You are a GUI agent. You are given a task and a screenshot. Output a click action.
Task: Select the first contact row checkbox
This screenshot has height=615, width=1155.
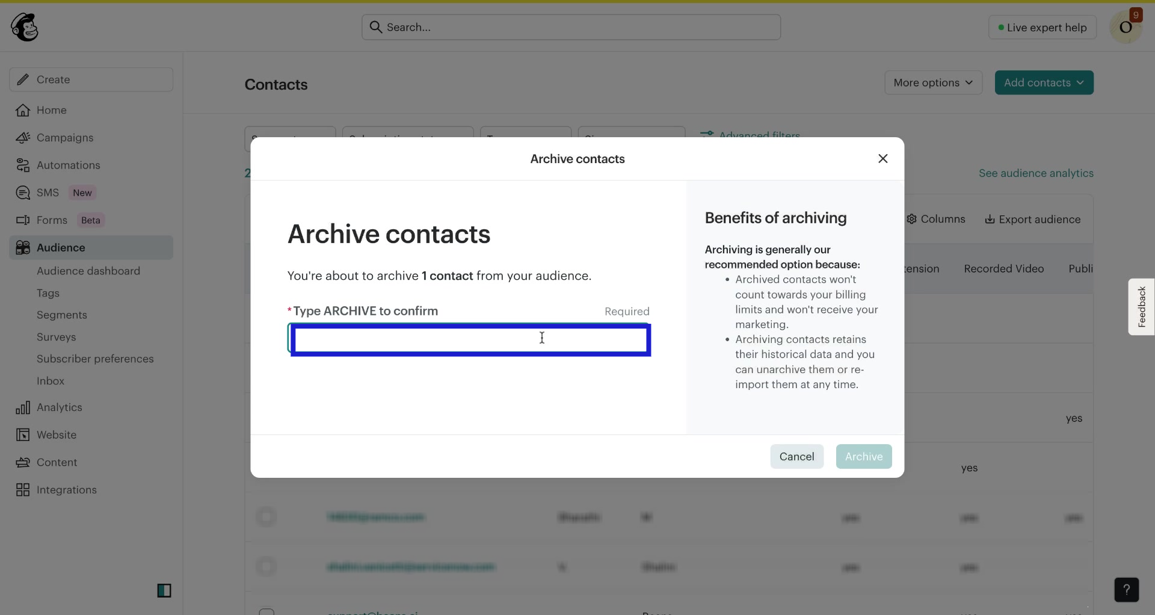266,517
